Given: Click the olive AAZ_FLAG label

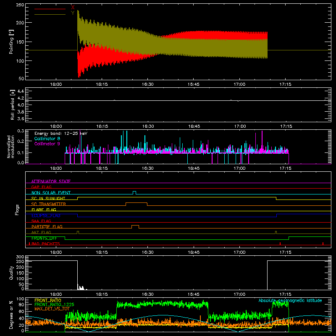Looking at the screenshot, I should [x=41, y=232].
